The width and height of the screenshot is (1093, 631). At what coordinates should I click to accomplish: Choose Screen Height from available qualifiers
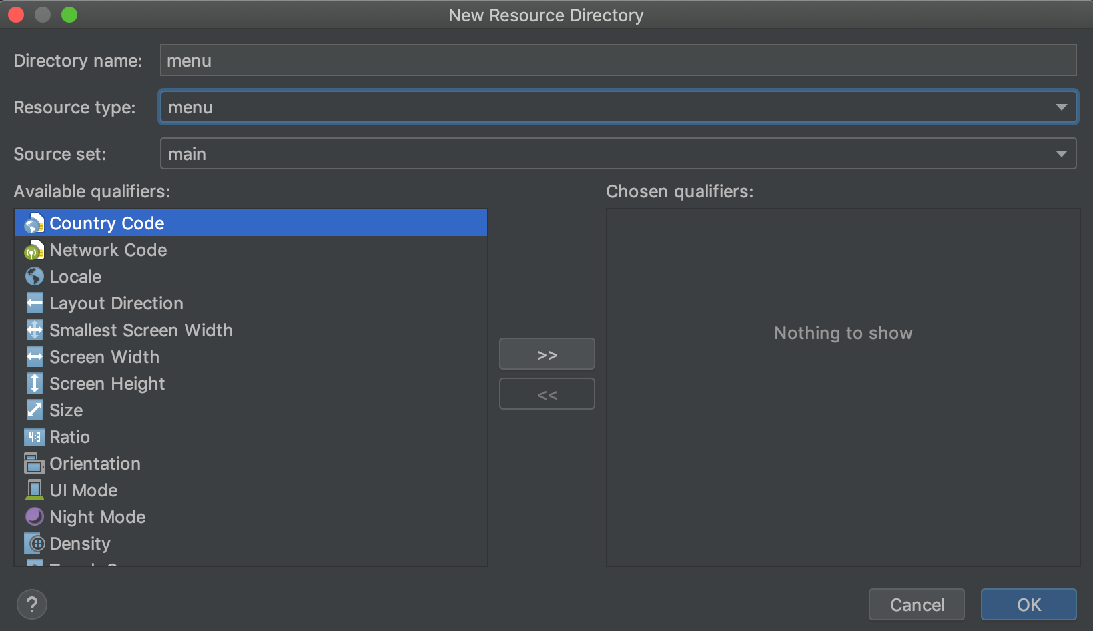(x=107, y=384)
